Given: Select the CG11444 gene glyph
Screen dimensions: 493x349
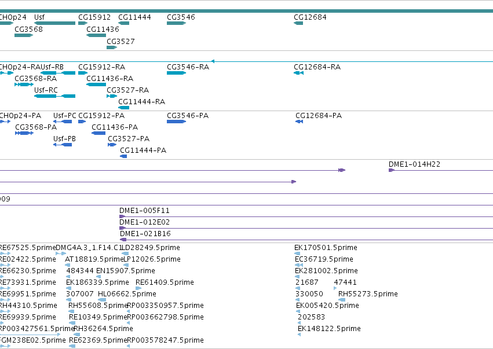Looking at the screenshot, I should [123, 23].
